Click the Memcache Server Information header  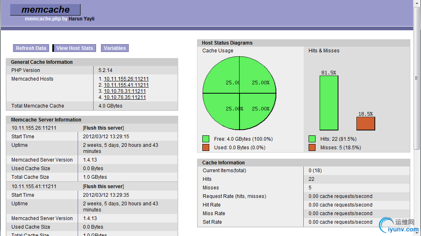[x=92, y=120]
